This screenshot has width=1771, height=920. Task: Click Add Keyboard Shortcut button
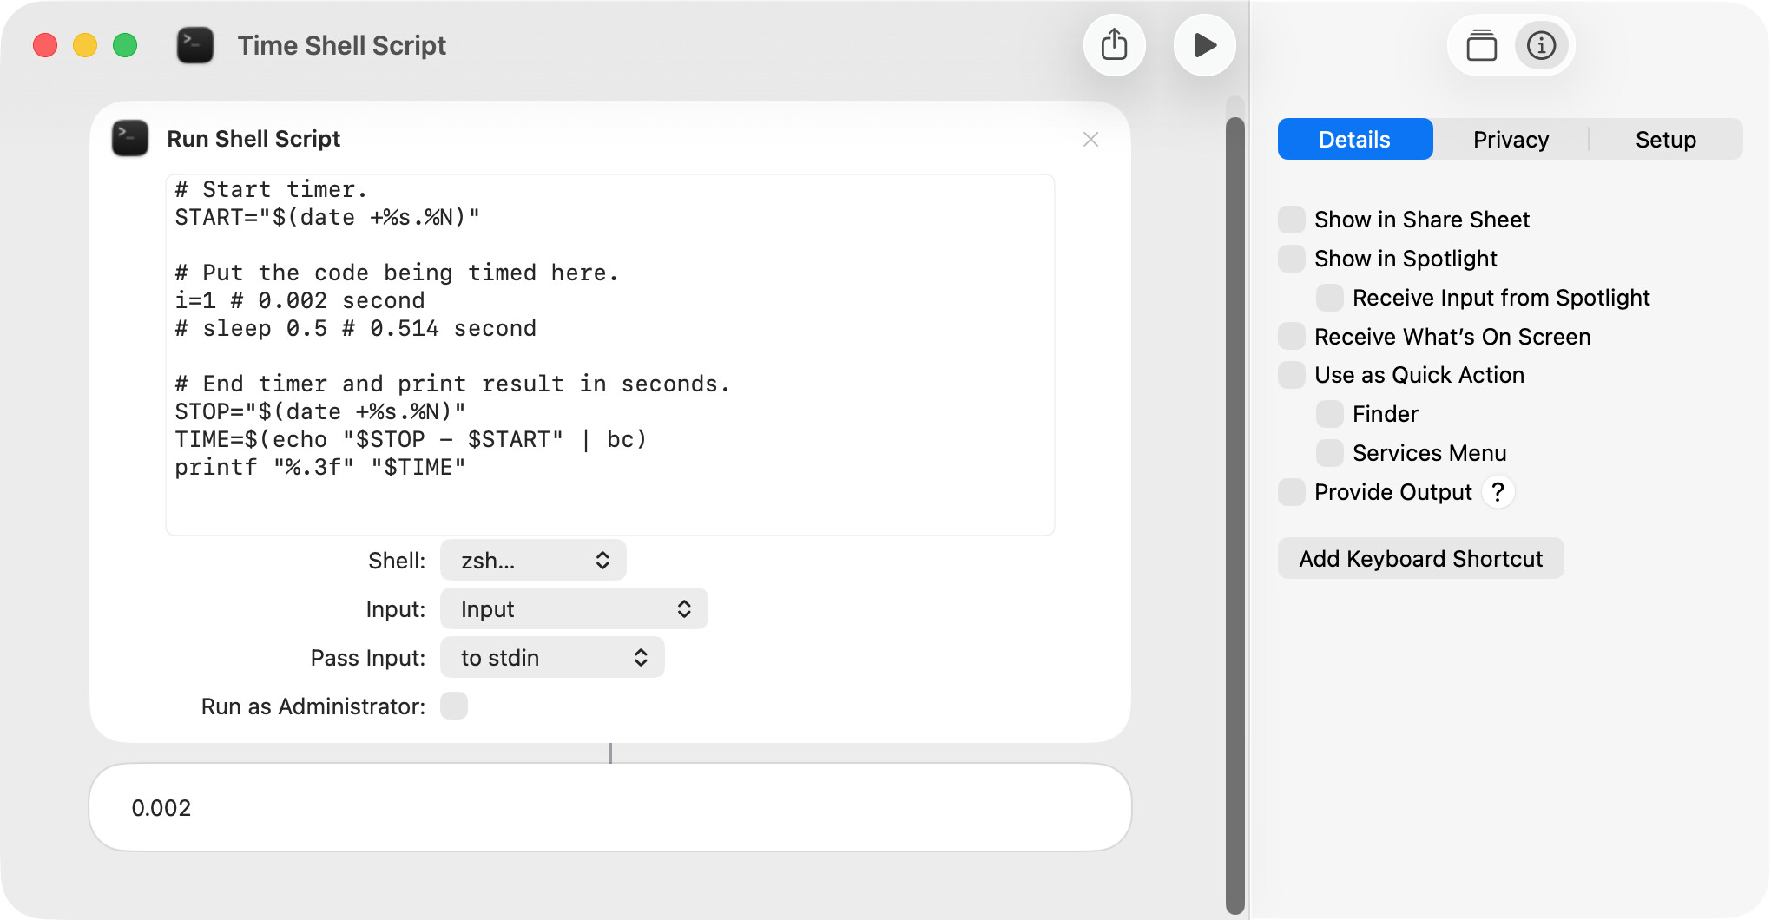(1420, 559)
